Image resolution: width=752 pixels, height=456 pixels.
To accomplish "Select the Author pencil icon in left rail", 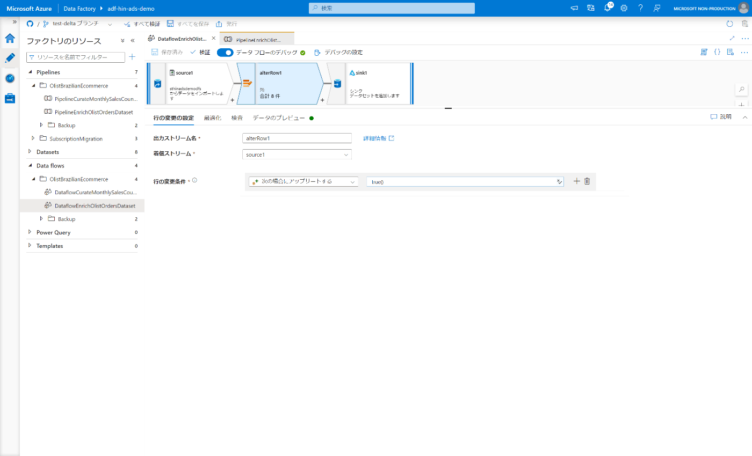I will tap(10, 58).
